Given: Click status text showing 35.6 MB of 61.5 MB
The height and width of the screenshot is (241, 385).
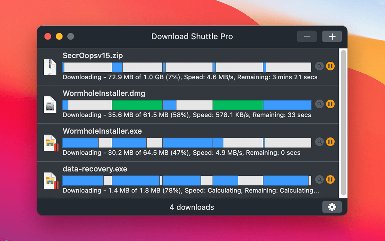Looking at the screenshot, I should click(187, 115).
